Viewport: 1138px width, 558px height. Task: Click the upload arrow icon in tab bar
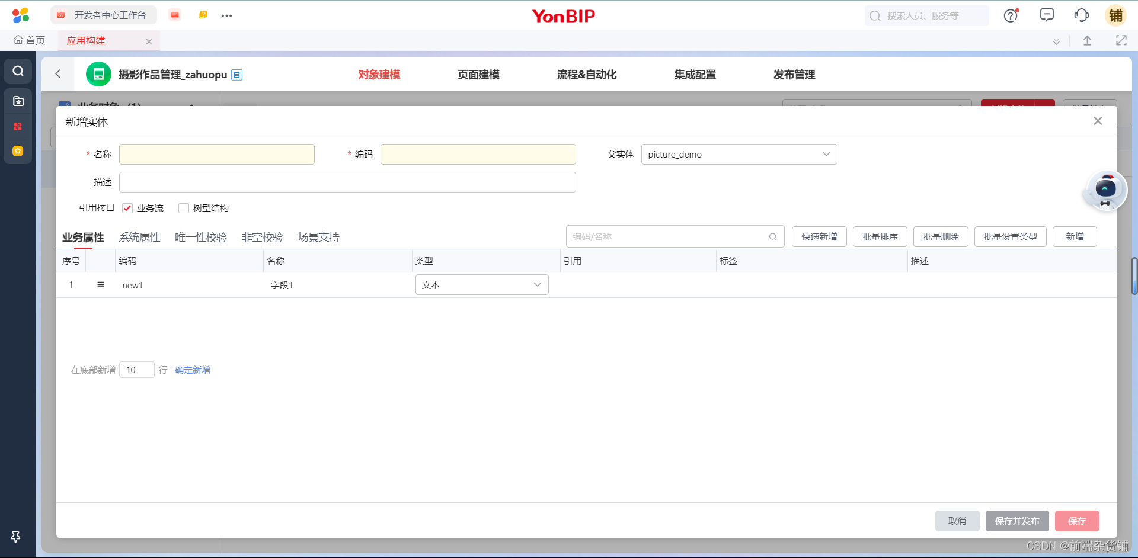click(1087, 41)
